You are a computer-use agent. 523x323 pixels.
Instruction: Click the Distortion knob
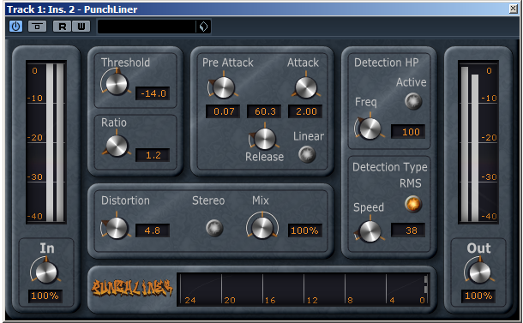117,228
